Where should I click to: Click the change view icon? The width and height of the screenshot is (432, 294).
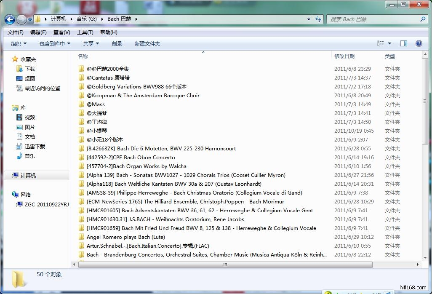381,43
